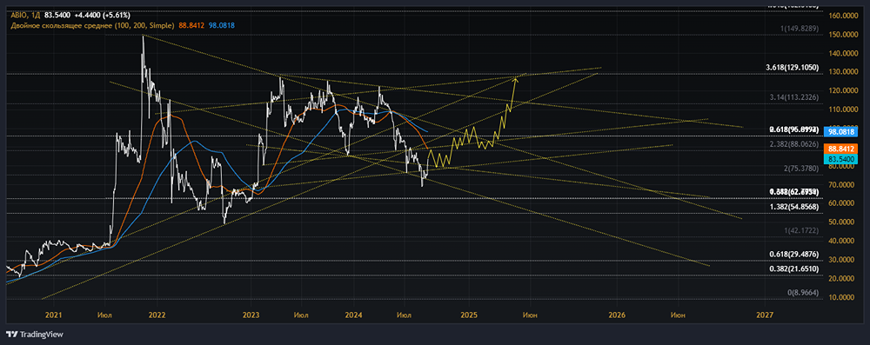Click 2026 on the time axis
This screenshot has height=345, width=870.
pos(617,315)
